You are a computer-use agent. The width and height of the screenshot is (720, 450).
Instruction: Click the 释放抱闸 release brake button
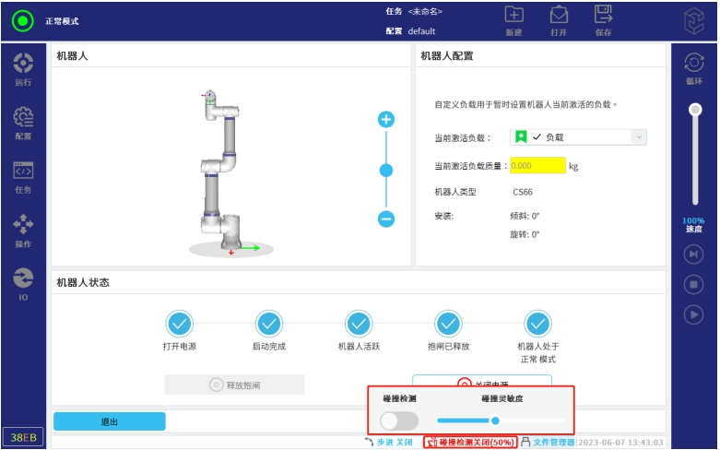point(234,385)
